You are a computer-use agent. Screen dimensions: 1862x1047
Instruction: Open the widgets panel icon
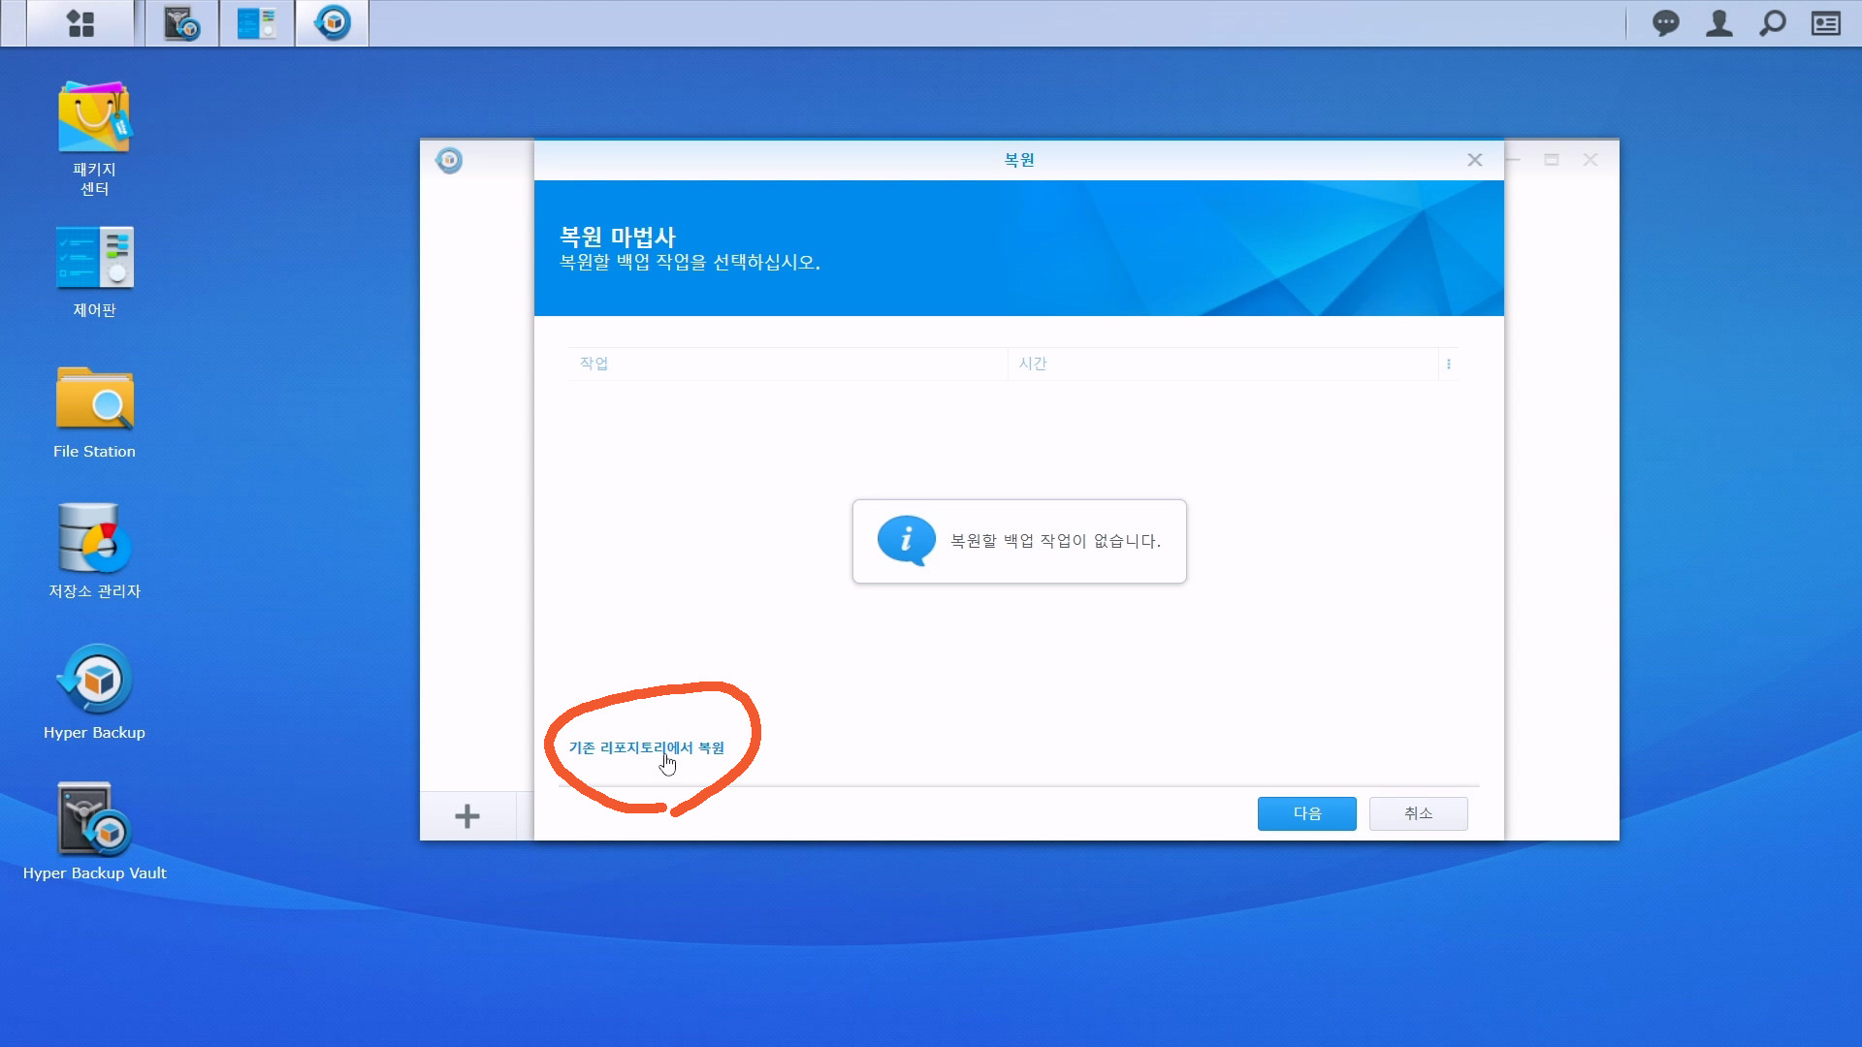point(1825,23)
